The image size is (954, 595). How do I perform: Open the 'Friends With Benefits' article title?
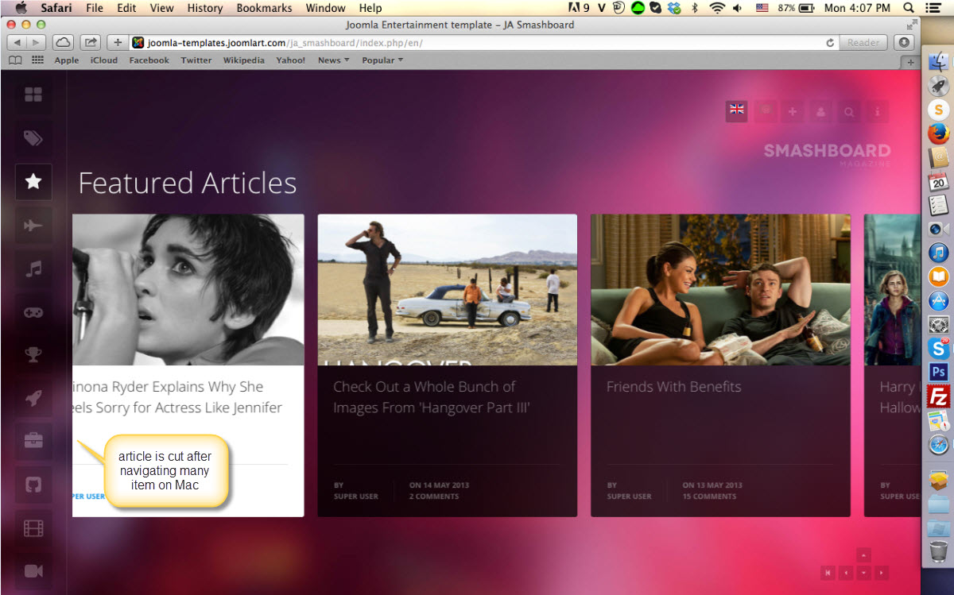pyautogui.click(x=673, y=387)
